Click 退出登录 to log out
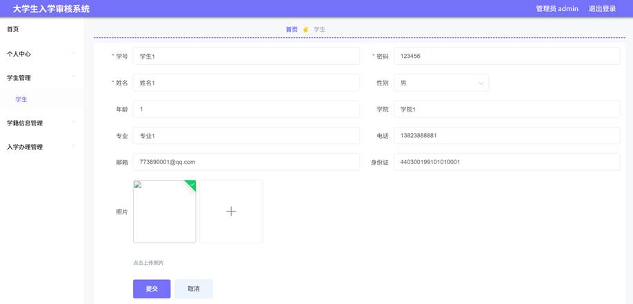633x304 pixels. click(x=602, y=8)
